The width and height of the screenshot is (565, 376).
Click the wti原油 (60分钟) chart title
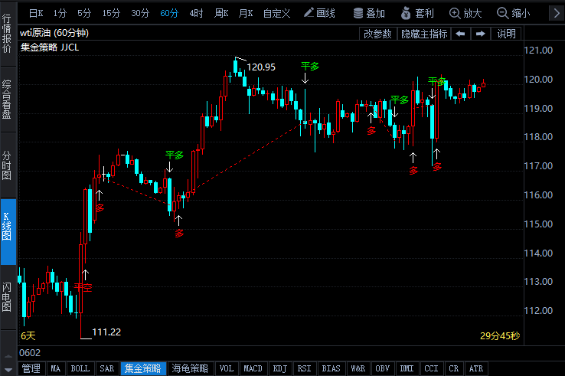coord(54,33)
